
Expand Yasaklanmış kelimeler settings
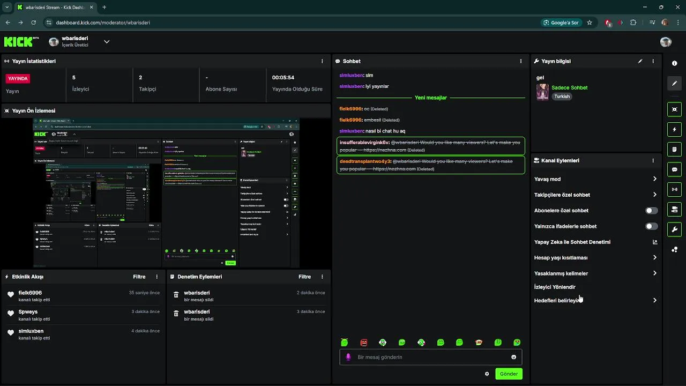[654, 273]
